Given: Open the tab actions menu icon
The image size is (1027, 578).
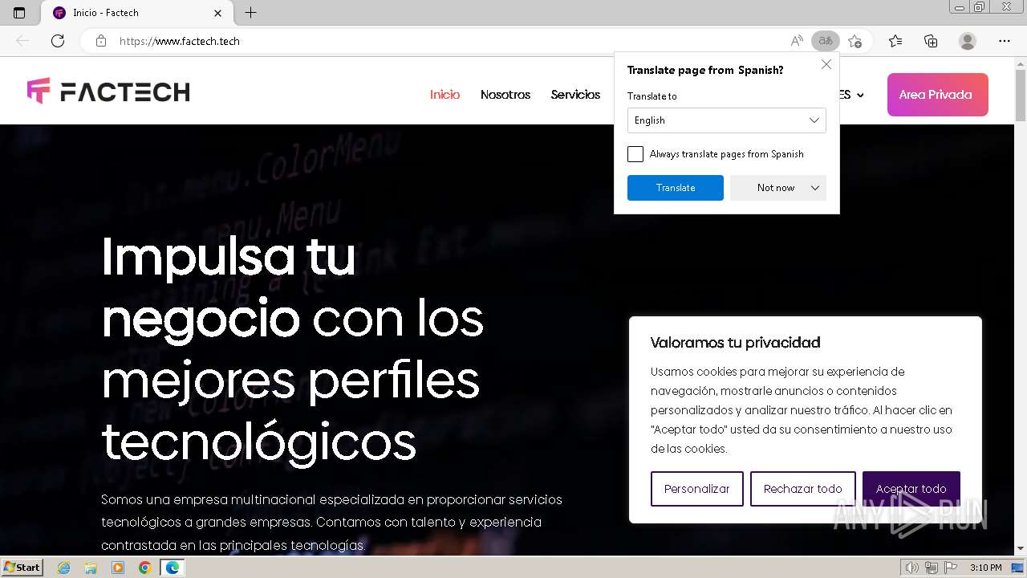Looking at the screenshot, I should pos(19,13).
